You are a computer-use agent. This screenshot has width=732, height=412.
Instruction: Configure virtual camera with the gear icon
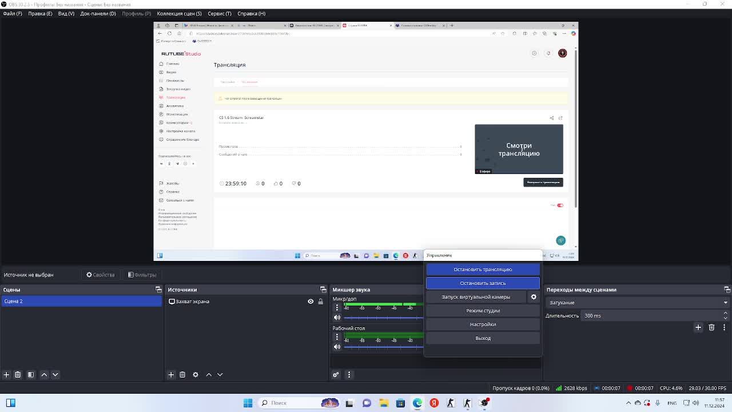click(x=534, y=297)
